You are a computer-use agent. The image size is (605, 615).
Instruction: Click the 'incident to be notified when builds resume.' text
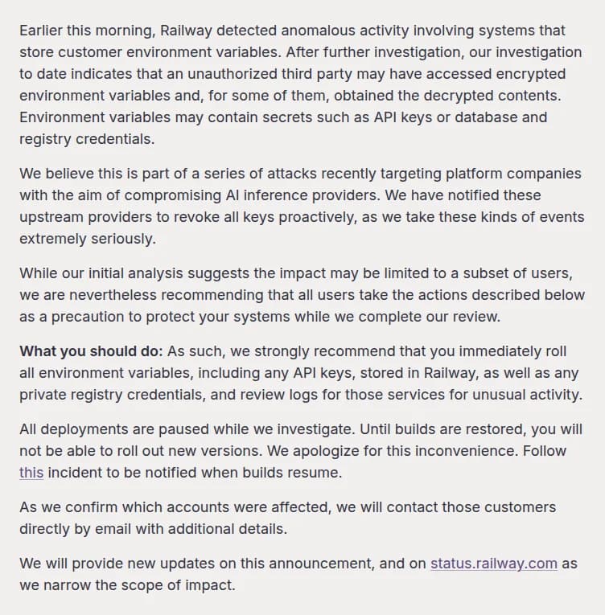[195, 473]
